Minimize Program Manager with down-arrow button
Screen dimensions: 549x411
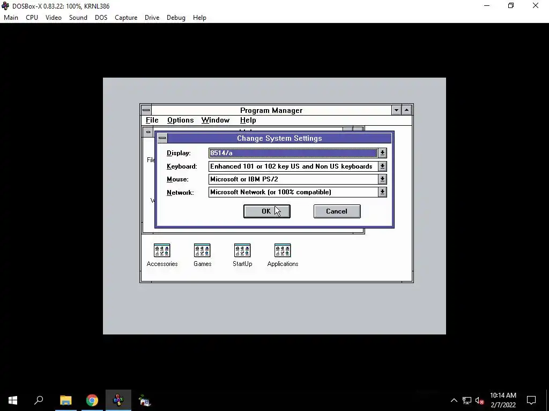(x=396, y=110)
